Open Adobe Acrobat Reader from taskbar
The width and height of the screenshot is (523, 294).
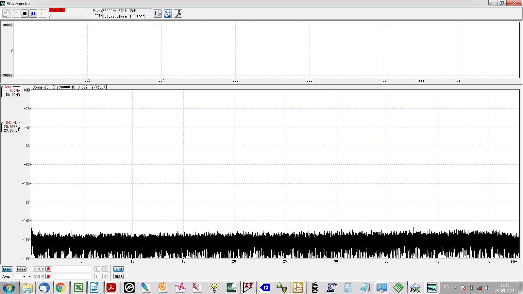click(111, 287)
